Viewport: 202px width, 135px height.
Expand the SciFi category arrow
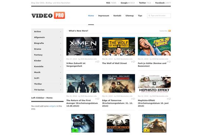[x=61, y=78]
